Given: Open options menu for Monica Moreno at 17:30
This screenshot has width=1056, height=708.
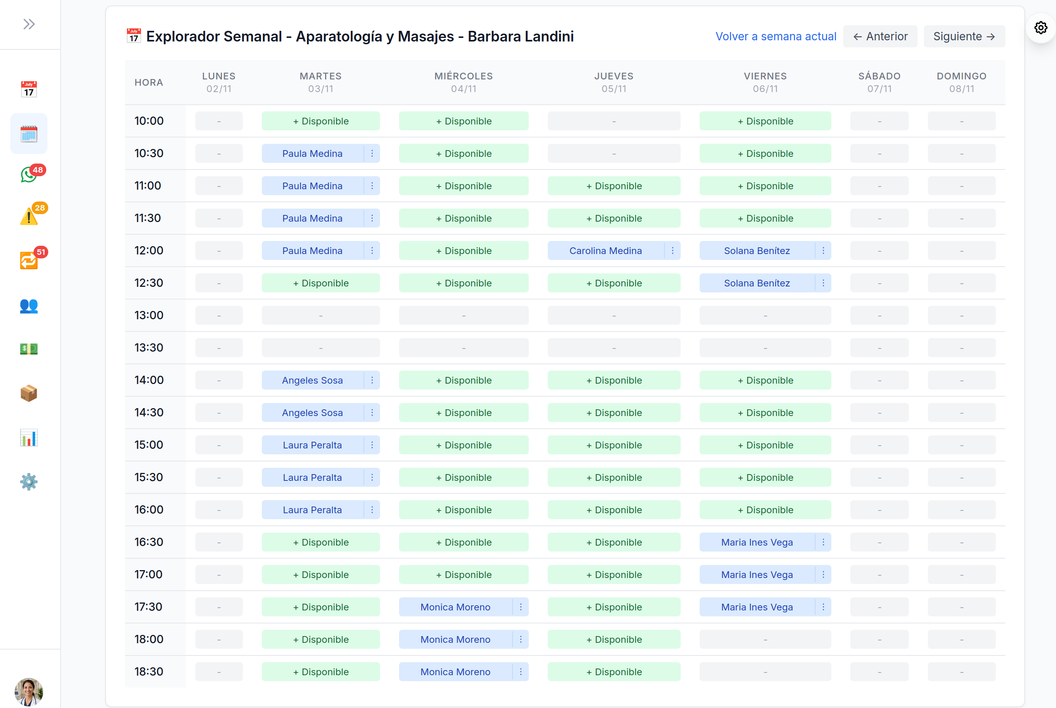Looking at the screenshot, I should 521,607.
